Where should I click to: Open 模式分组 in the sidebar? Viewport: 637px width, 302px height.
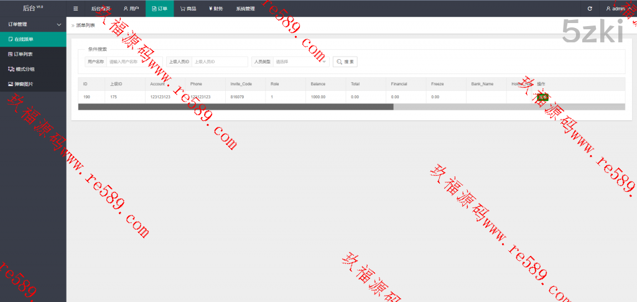[33, 68]
